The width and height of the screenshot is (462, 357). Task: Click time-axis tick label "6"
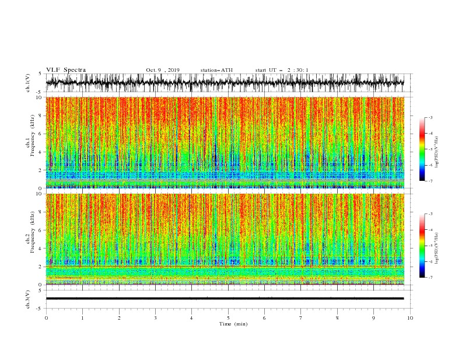[x=264, y=318]
